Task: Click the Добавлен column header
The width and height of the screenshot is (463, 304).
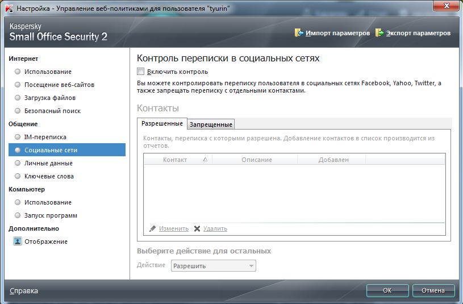Action: (x=331, y=160)
